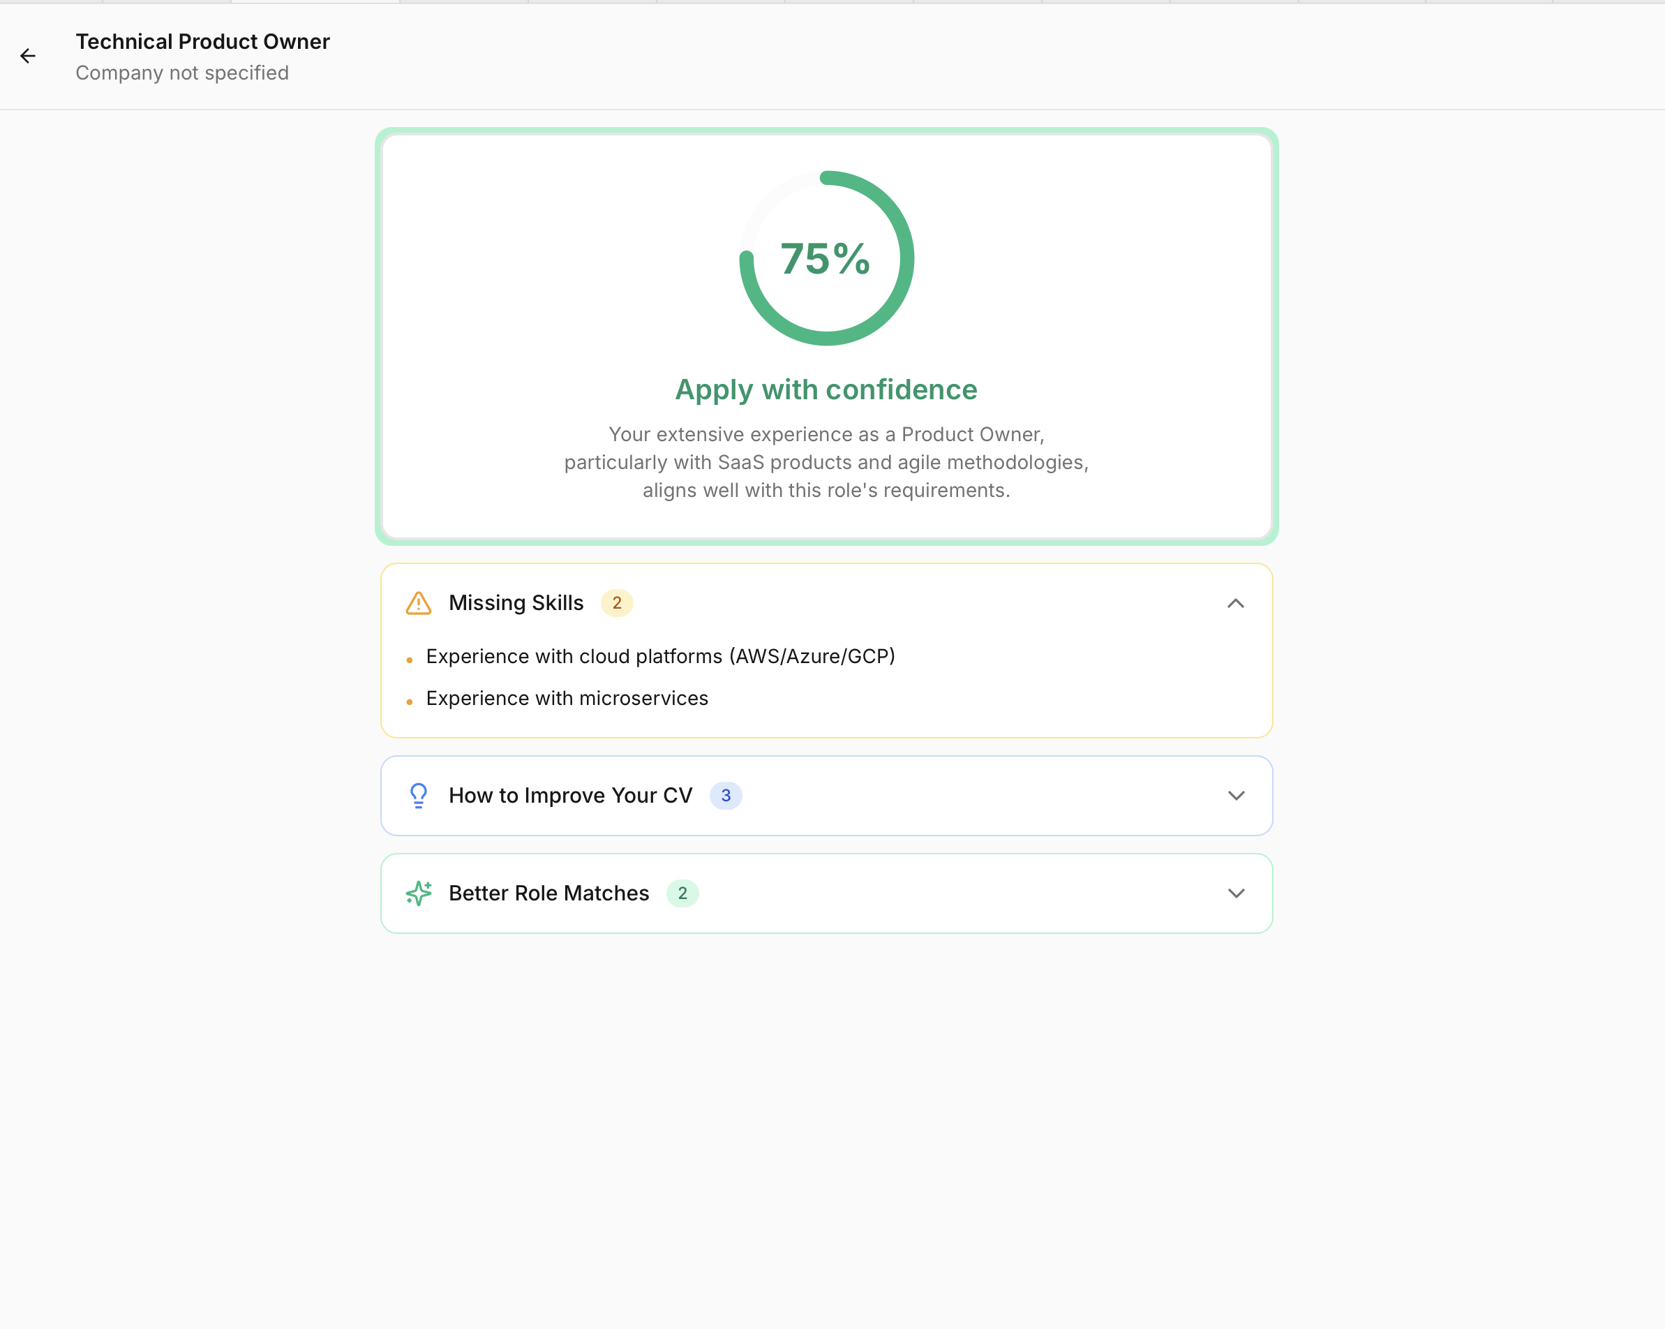The image size is (1665, 1329).
Task: Click the Apply with confidence text
Action: [826, 389]
